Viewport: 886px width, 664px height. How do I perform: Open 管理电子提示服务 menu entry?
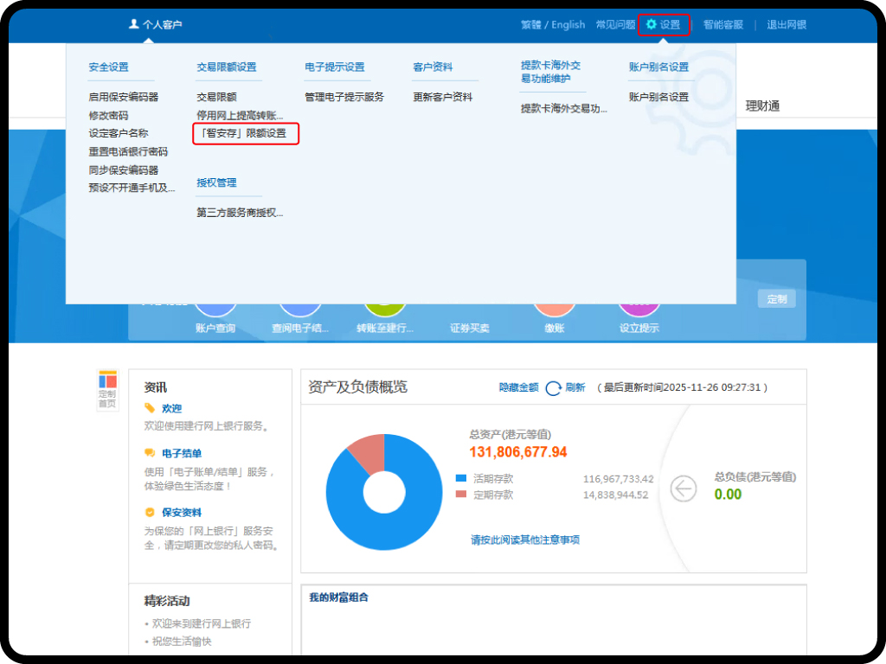pyautogui.click(x=343, y=97)
